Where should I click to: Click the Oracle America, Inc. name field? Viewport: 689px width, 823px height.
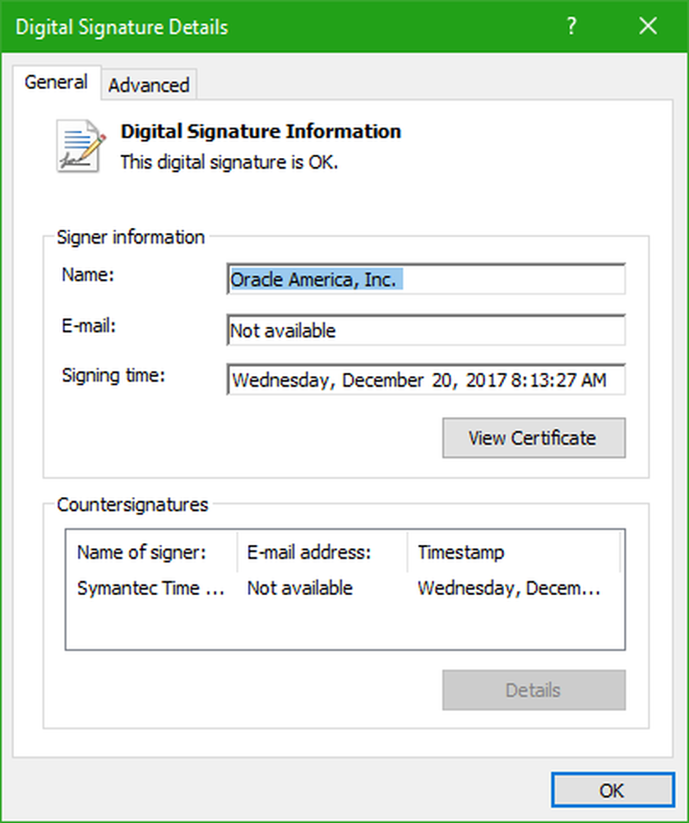click(x=425, y=279)
